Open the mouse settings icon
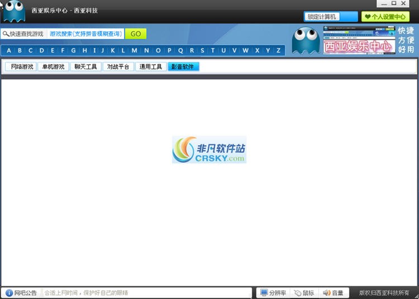Image resolution: width=419 pixels, height=299 pixels. 298,293
